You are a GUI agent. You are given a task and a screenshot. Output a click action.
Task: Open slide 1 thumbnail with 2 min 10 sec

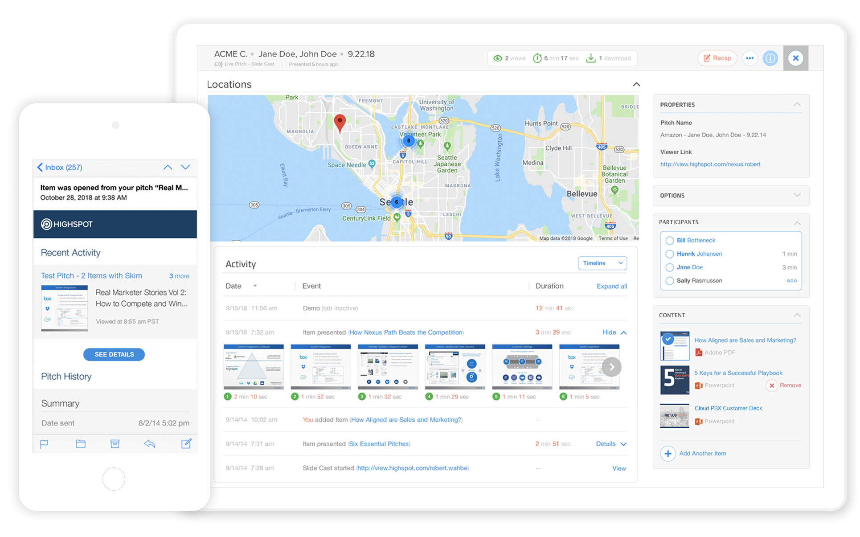click(254, 366)
